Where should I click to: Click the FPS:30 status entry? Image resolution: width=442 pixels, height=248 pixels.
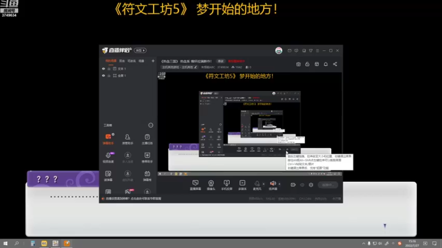tap(270, 198)
